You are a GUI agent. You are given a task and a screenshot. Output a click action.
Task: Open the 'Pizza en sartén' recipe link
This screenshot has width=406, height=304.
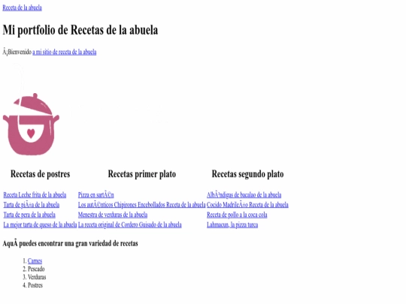click(x=96, y=195)
